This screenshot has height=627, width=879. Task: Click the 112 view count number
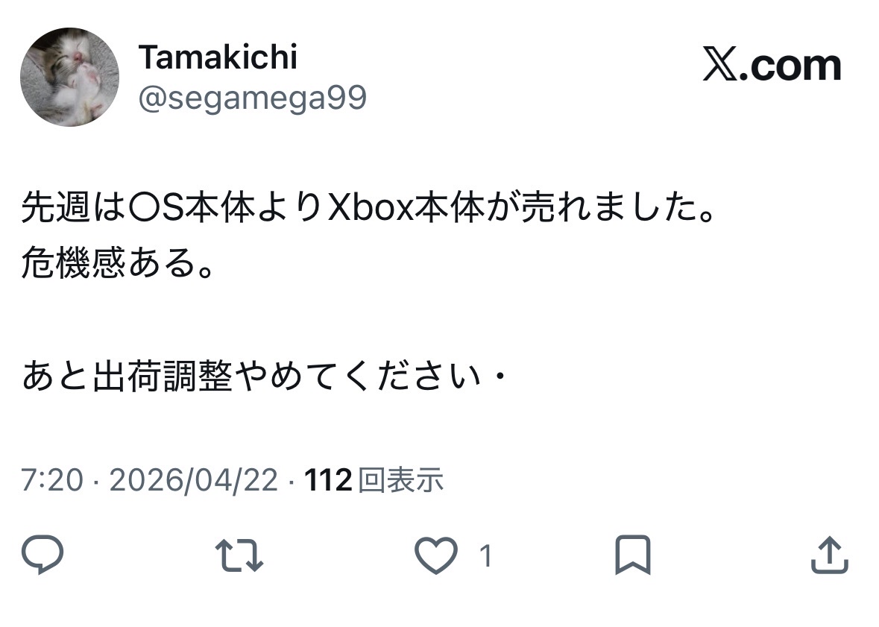[x=328, y=481]
